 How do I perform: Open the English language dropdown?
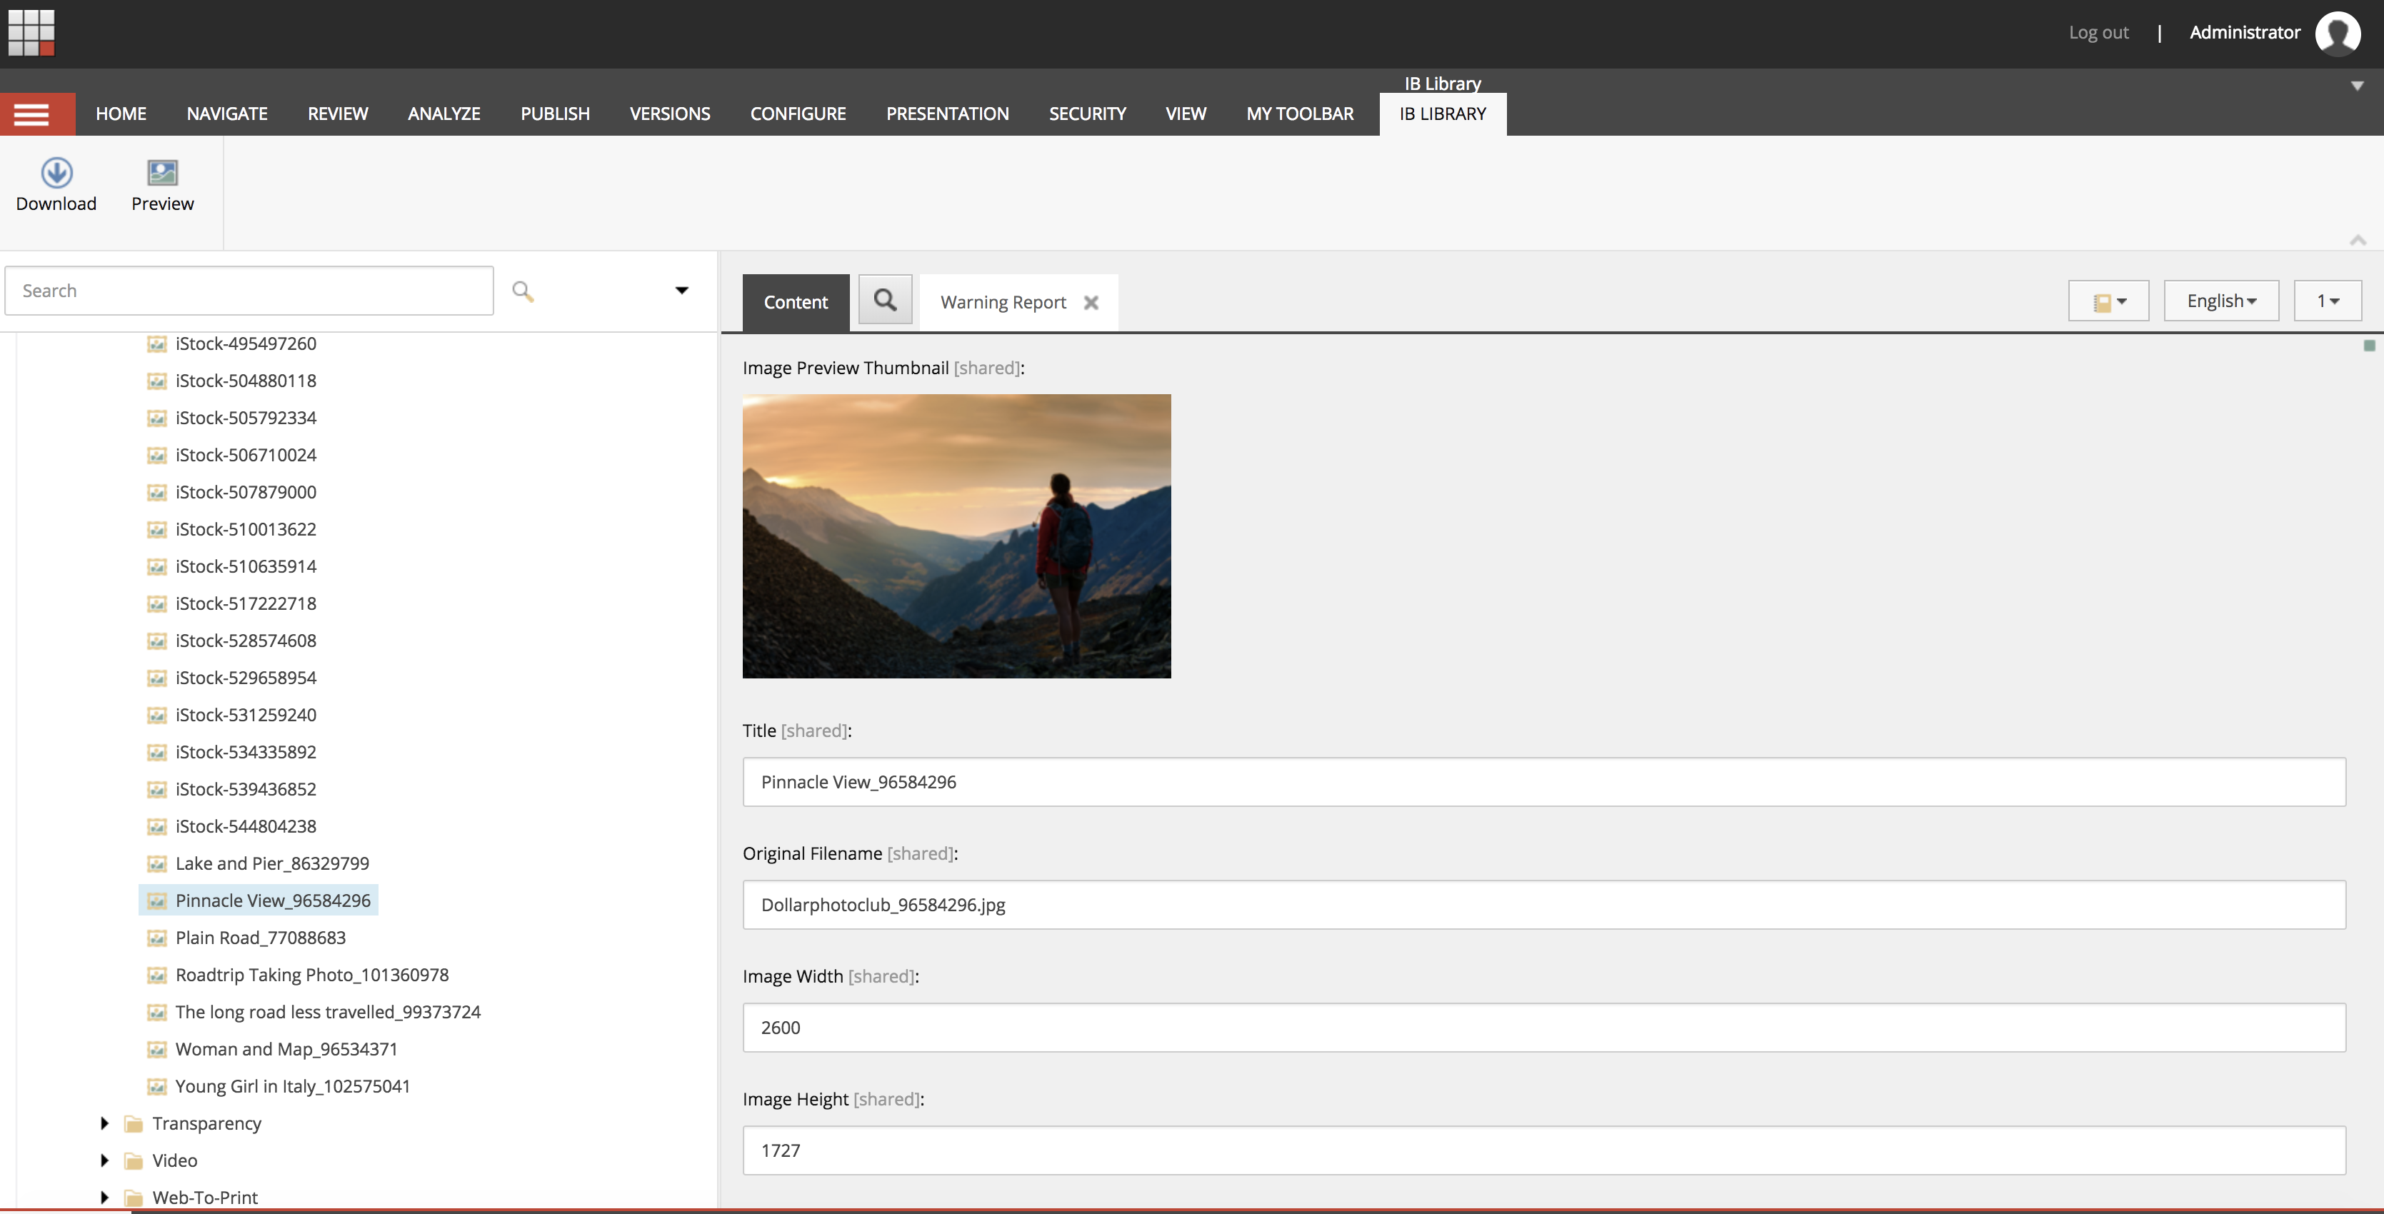point(2221,301)
